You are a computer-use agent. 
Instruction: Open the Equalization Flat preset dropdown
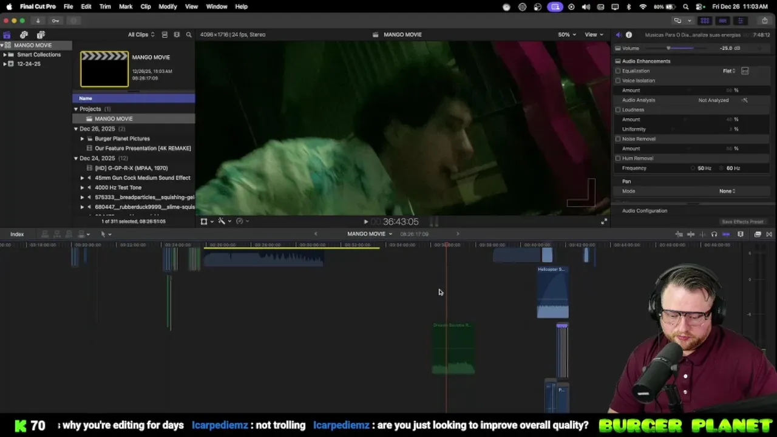[x=729, y=71]
